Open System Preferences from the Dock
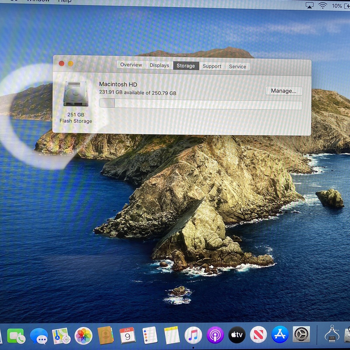Viewport: 350px width, 350px height. (301, 334)
